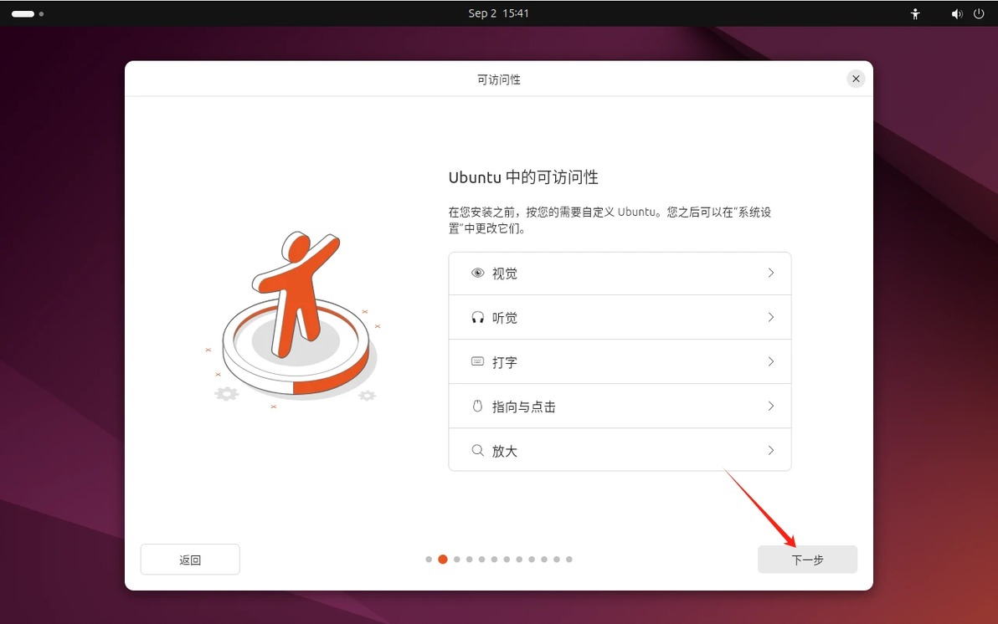998x624 pixels.
Task: Click the highlighted orange page dot
Action: pyautogui.click(x=443, y=559)
